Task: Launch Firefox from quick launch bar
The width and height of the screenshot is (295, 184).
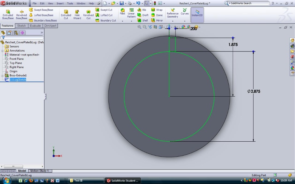Action: (x=31, y=181)
